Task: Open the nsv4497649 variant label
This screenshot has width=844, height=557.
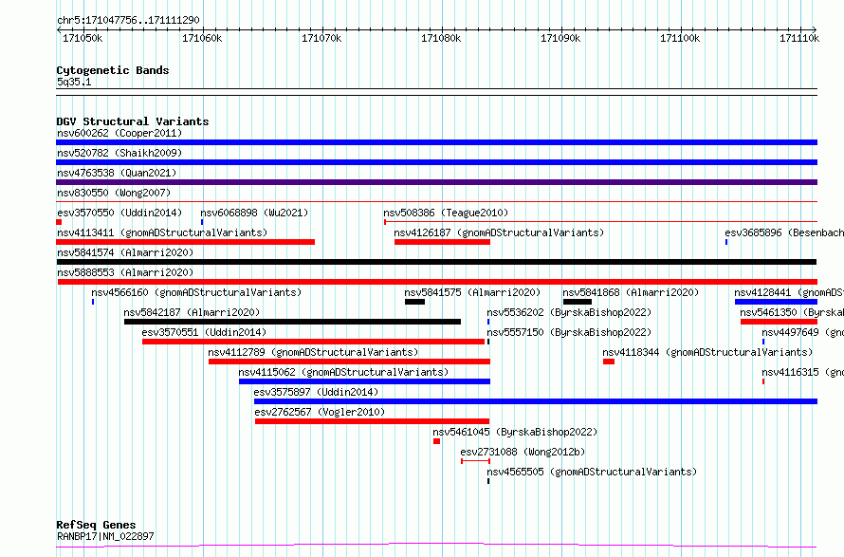Action: click(x=802, y=332)
